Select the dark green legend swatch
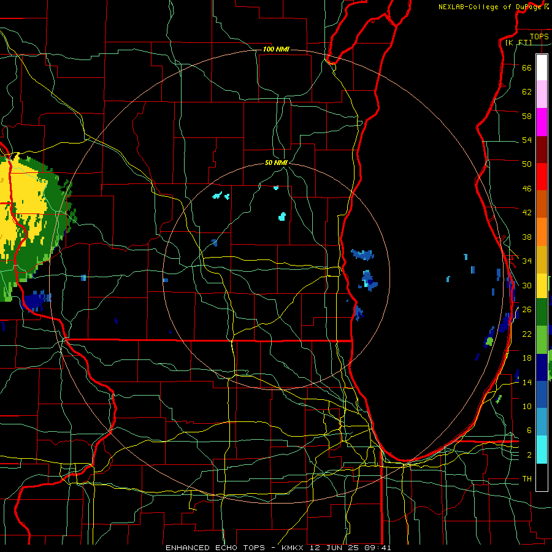The height and width of the screenshot is (552, 552). click(x=542, y=312)
